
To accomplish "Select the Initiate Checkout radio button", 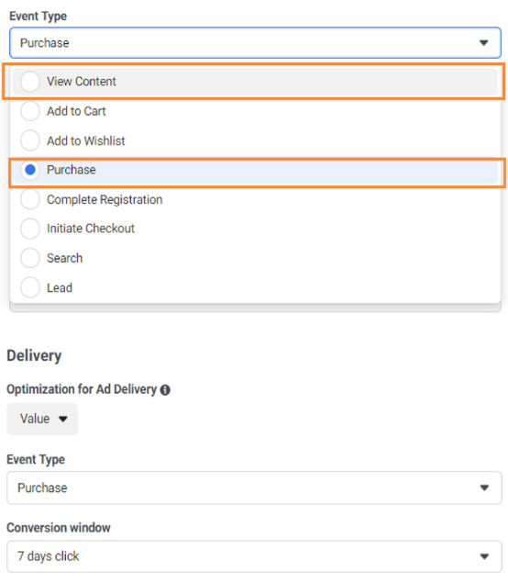I will point(30,229).
